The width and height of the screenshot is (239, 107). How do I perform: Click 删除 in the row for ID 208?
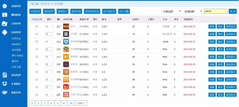click(x=212, y=79)
